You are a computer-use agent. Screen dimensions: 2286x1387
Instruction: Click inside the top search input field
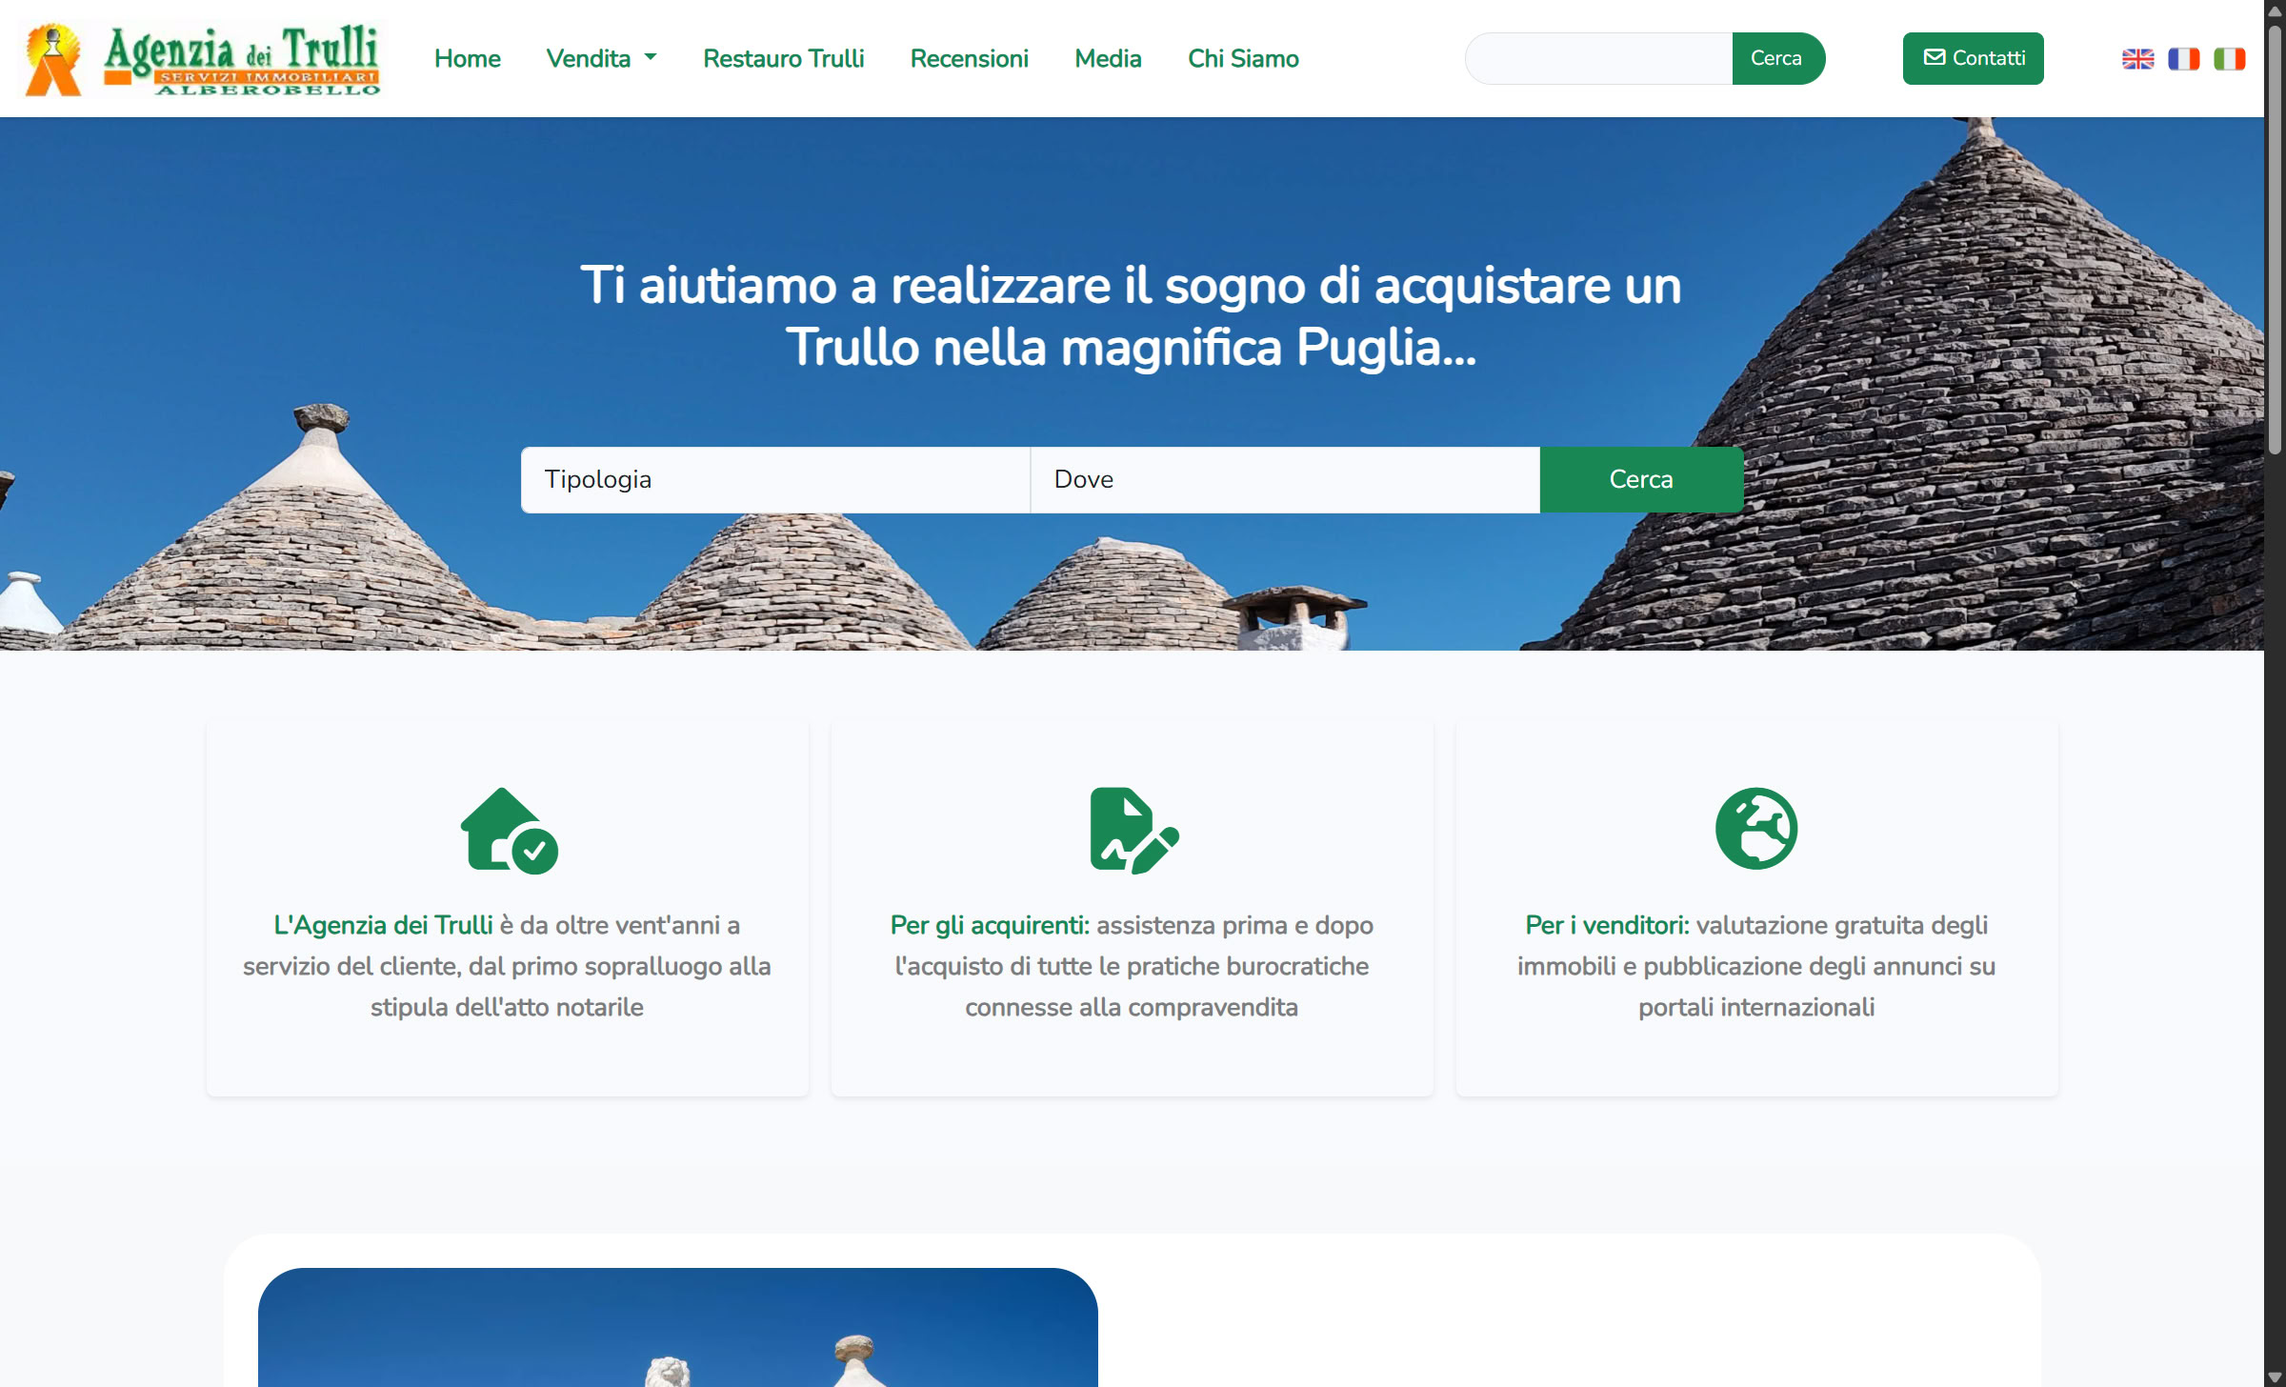click(x=1597, y=58)
